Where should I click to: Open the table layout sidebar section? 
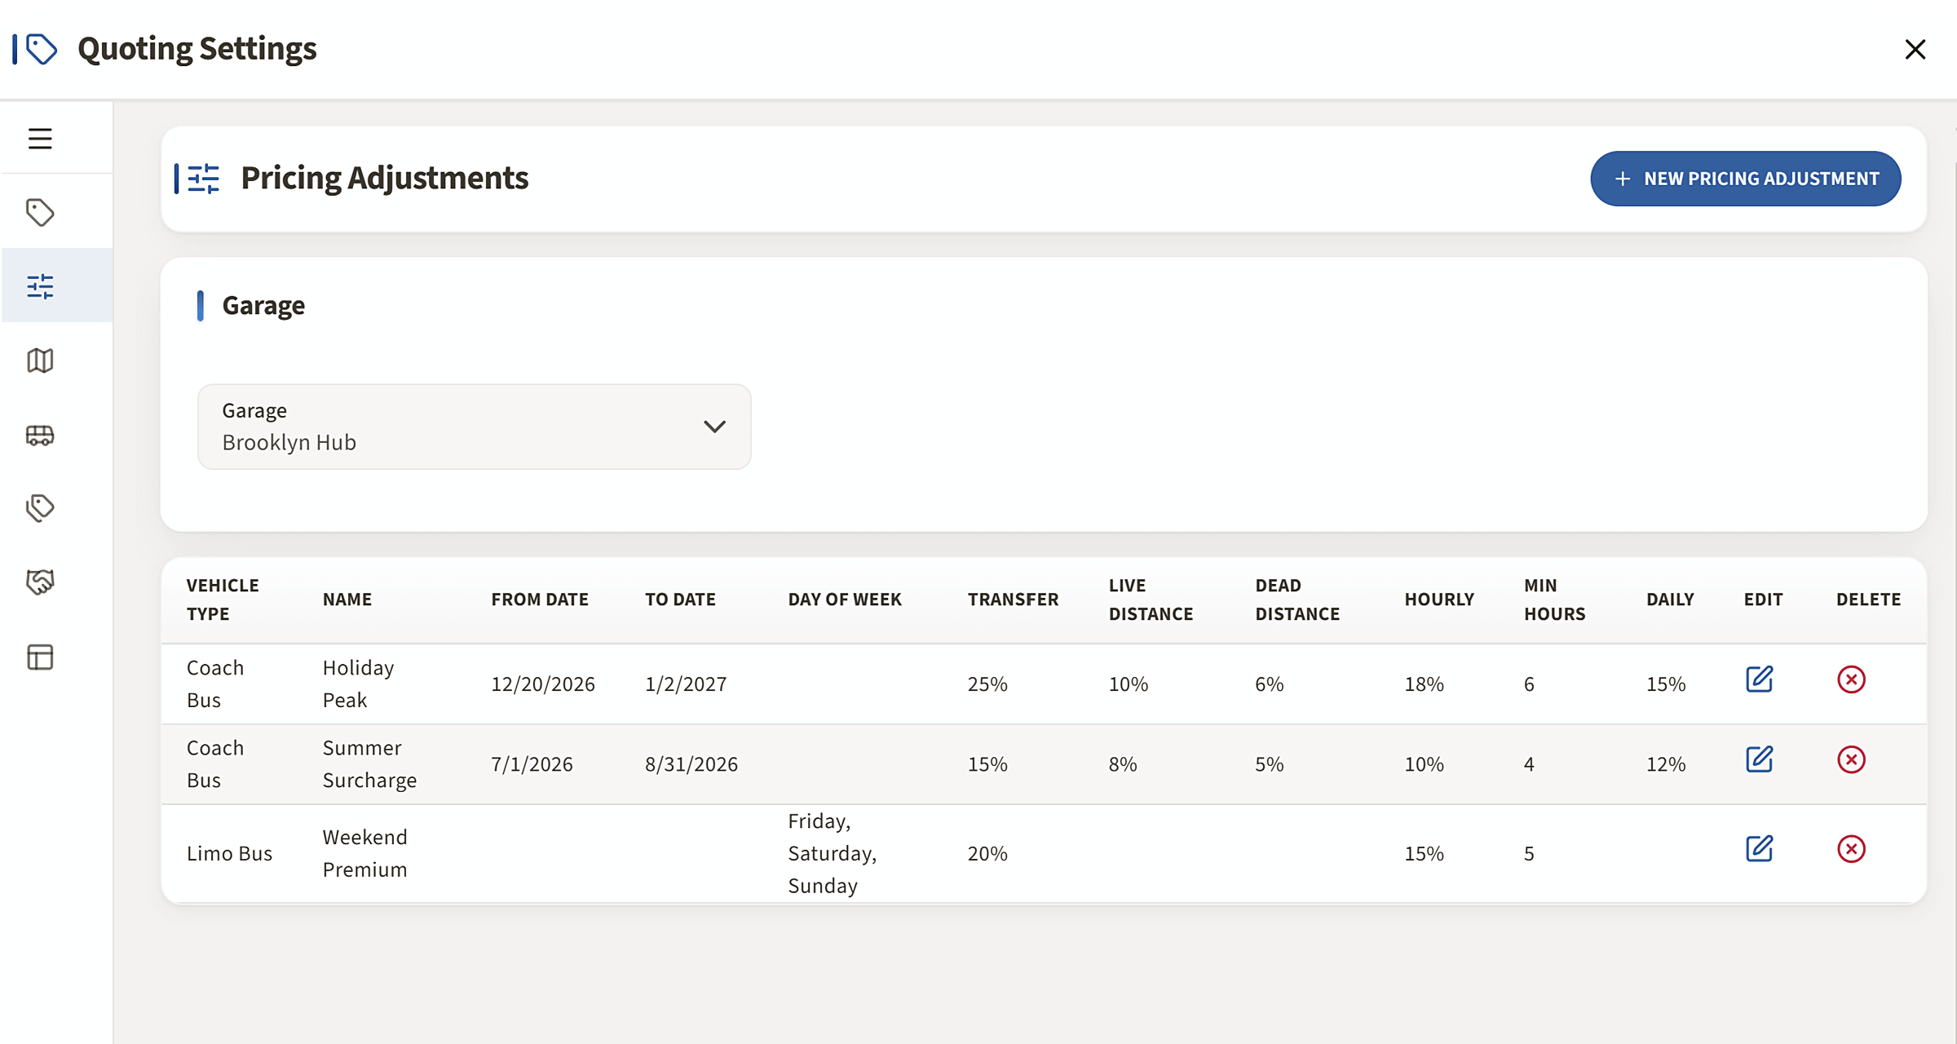(40, 657)
